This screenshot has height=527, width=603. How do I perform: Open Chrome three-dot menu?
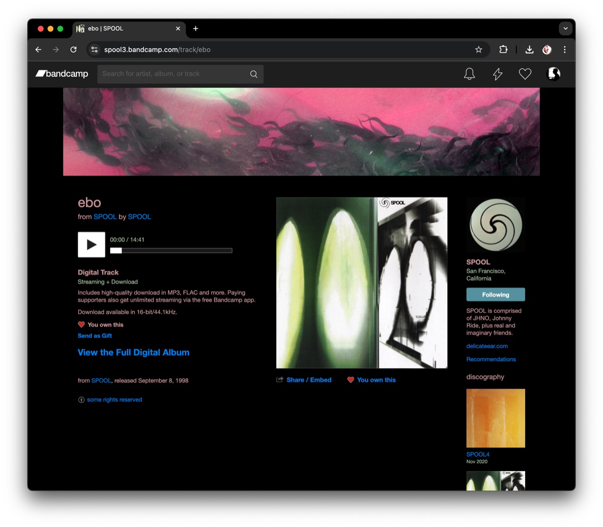[x=565, y=49]
